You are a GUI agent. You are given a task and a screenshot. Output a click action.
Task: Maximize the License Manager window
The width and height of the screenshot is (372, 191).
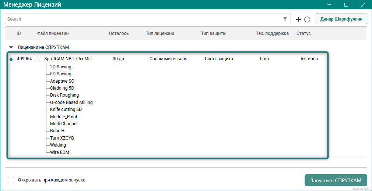[346, 5]
